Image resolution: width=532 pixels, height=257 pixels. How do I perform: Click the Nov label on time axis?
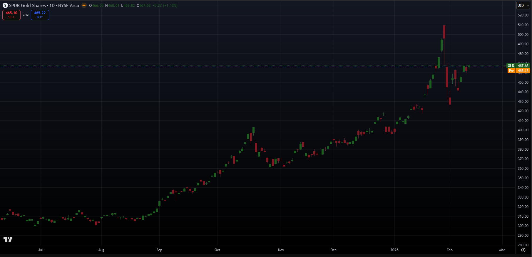pos(281,250)
